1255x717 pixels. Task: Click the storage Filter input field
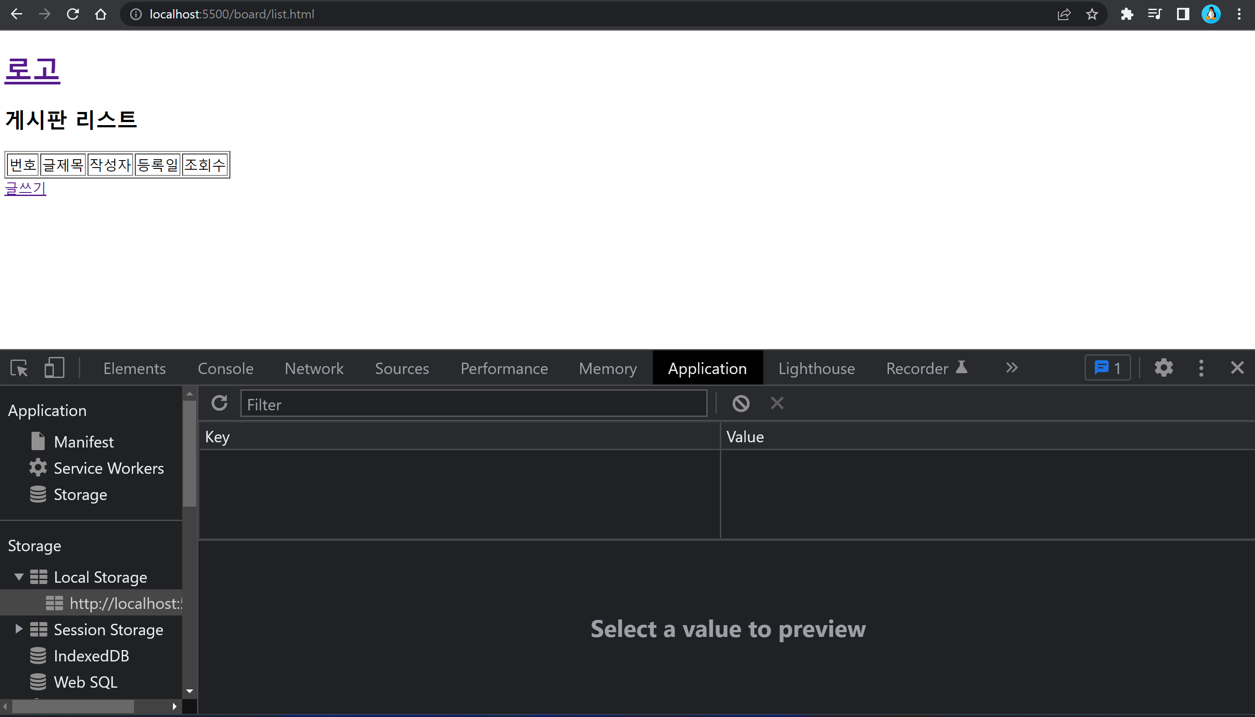[x=473, y=404]
